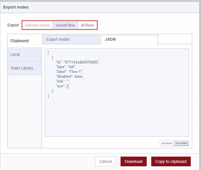
Task: Click the Download button
Action: (x=133, y=161)
